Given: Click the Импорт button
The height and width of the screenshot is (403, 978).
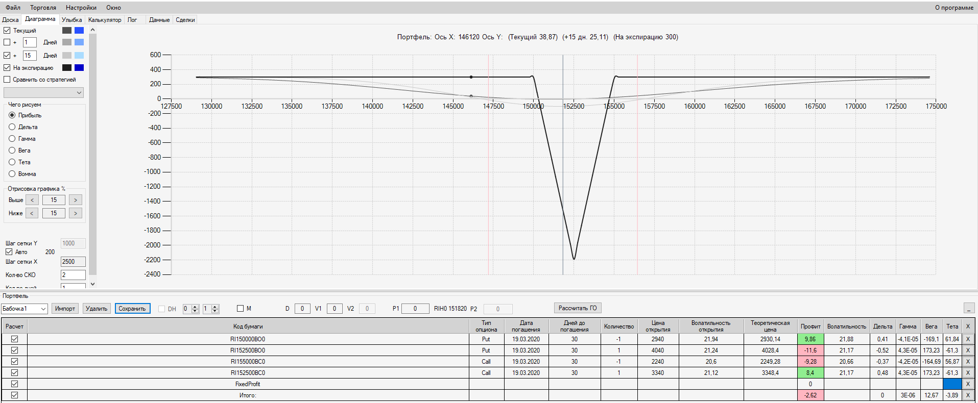Looking at the screenshot, I should click(x=65, y=309).
